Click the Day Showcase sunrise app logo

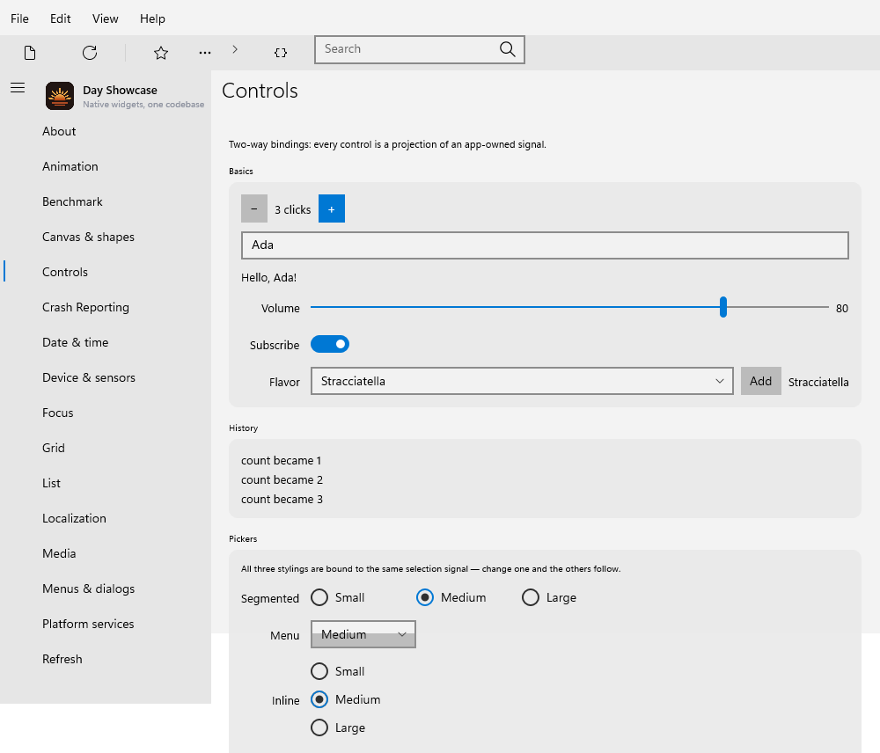(x=60, y=96)
